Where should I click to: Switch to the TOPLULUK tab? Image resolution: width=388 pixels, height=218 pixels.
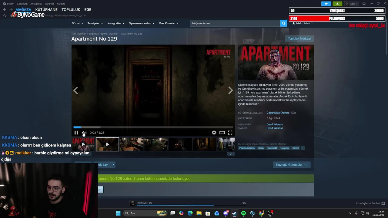pos(71,10)
